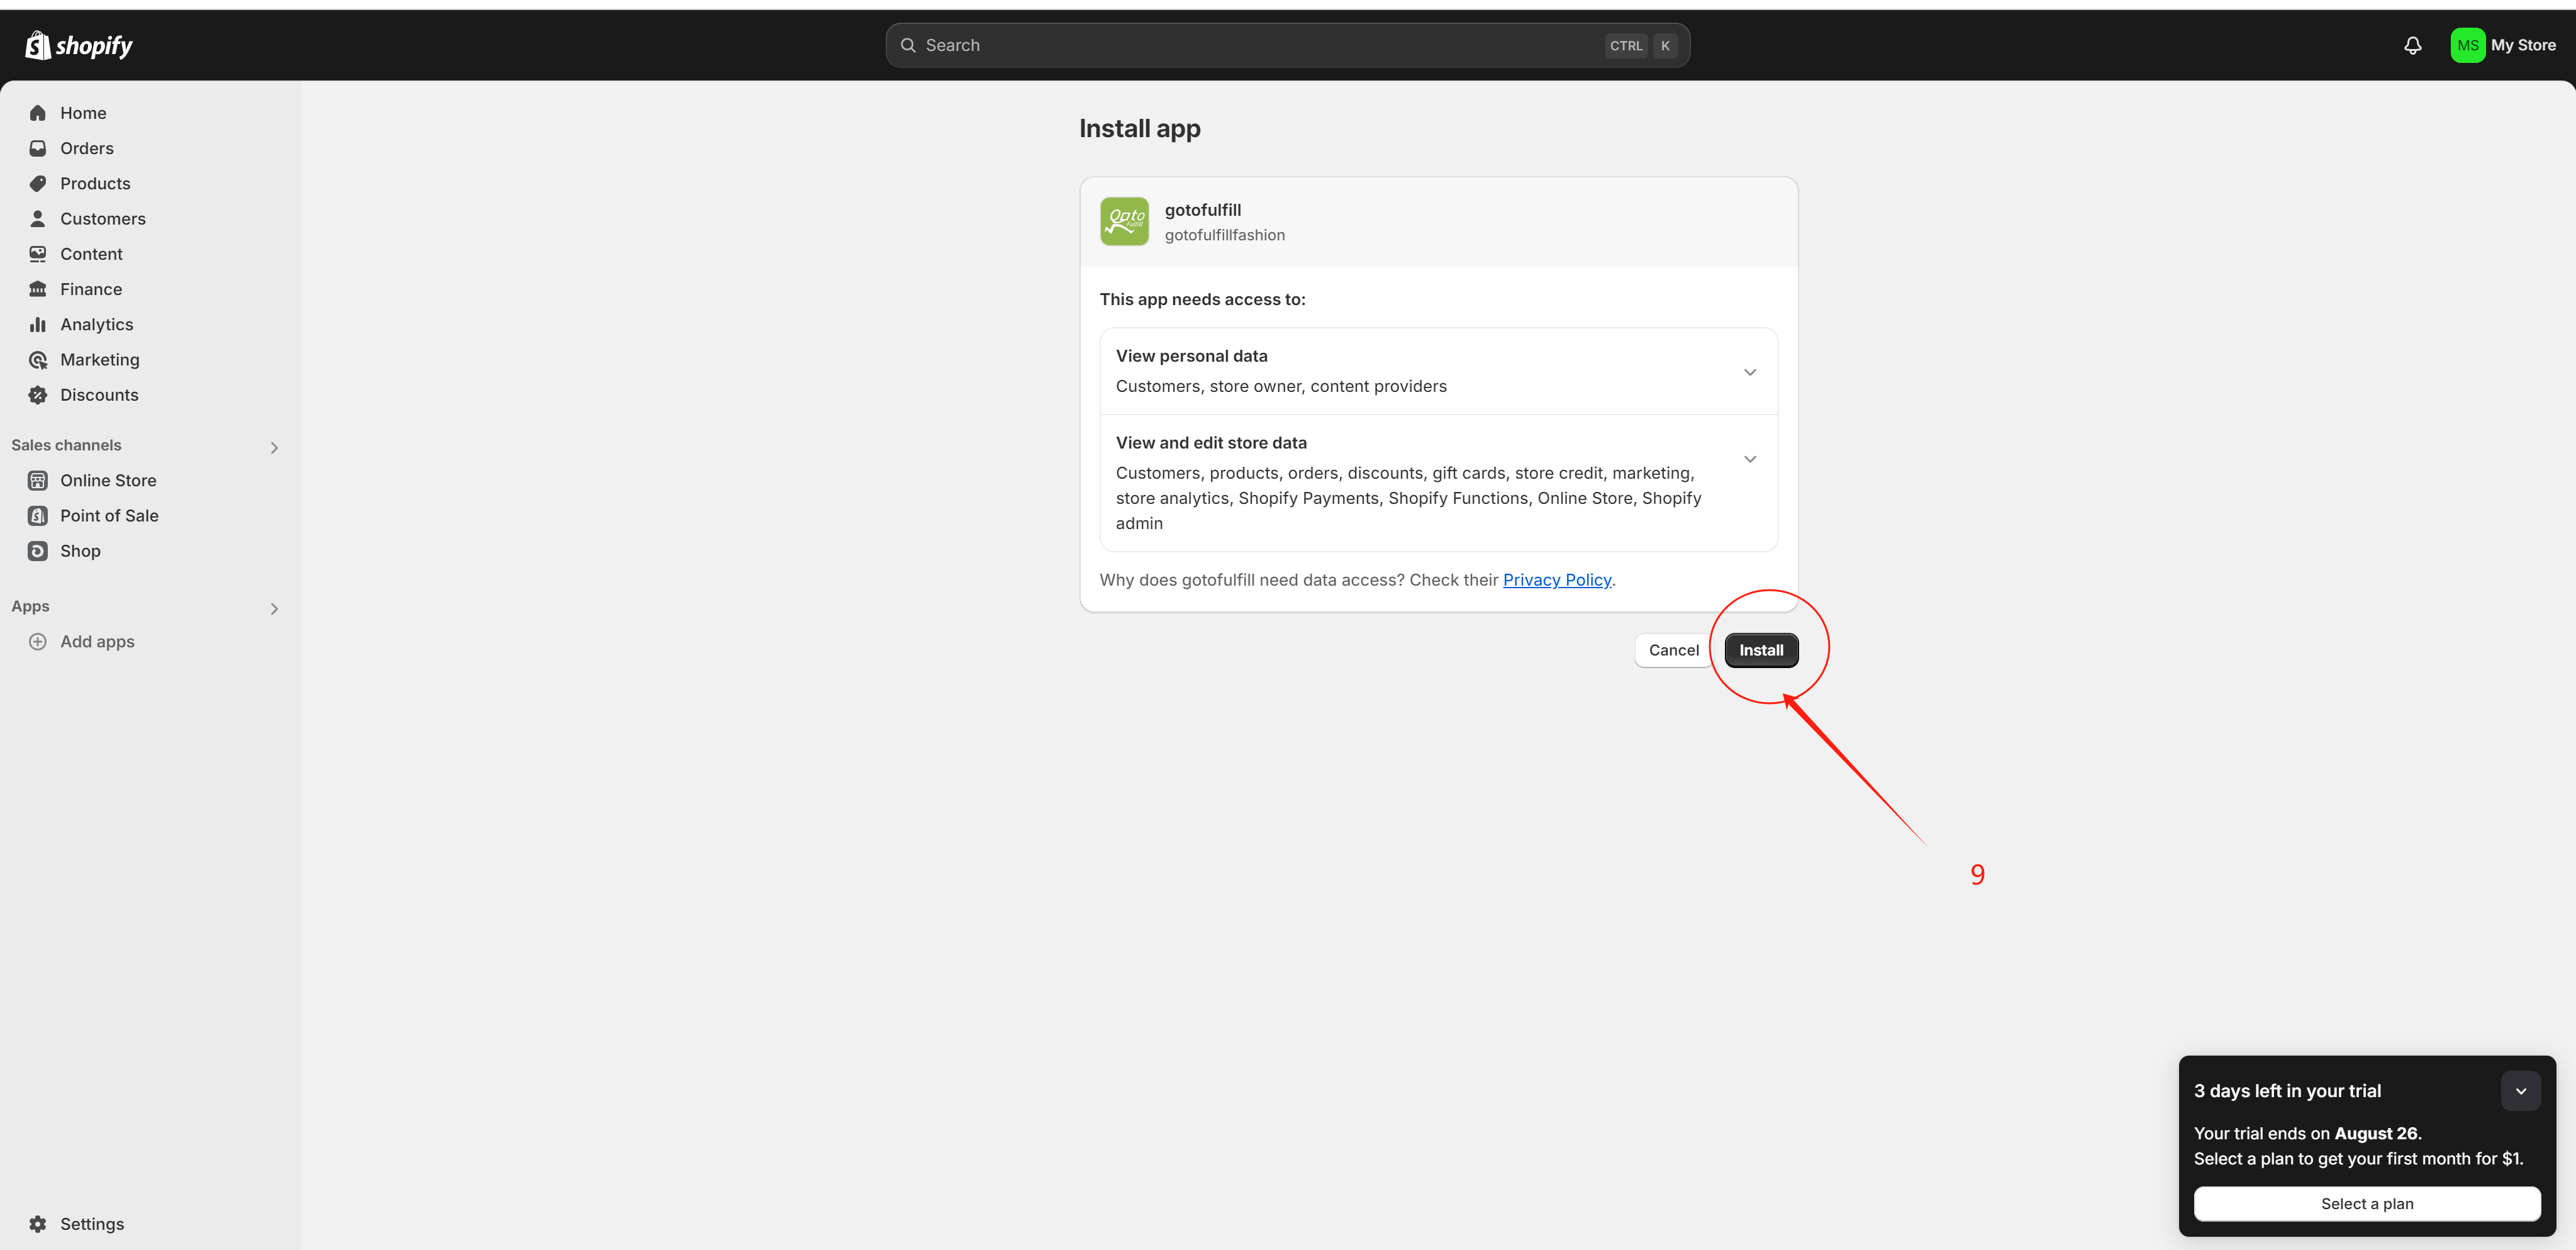Screen dimensions: 2576x1250
Task: Expand View and edit store data section
Action: click(1750, 459)
